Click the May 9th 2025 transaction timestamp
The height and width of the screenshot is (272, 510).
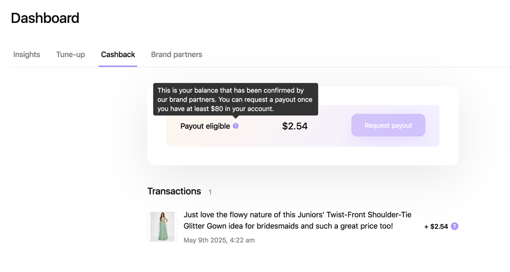coord(219,240)
